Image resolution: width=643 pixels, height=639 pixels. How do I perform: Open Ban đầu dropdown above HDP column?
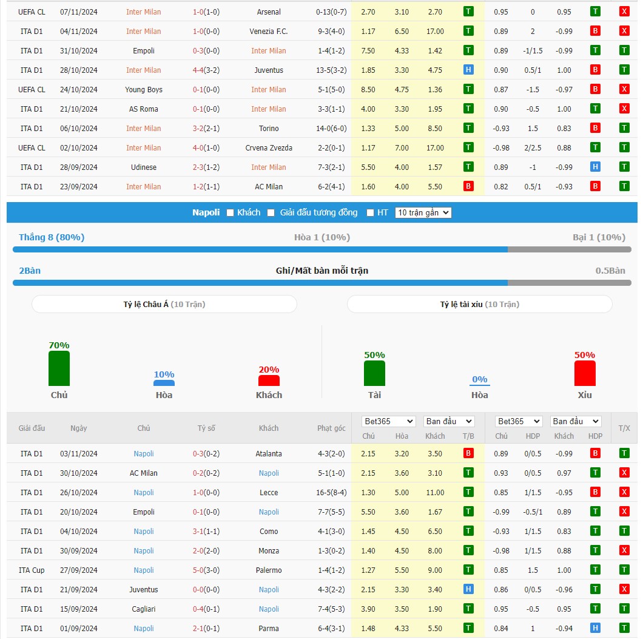click(x=576, y=421)
